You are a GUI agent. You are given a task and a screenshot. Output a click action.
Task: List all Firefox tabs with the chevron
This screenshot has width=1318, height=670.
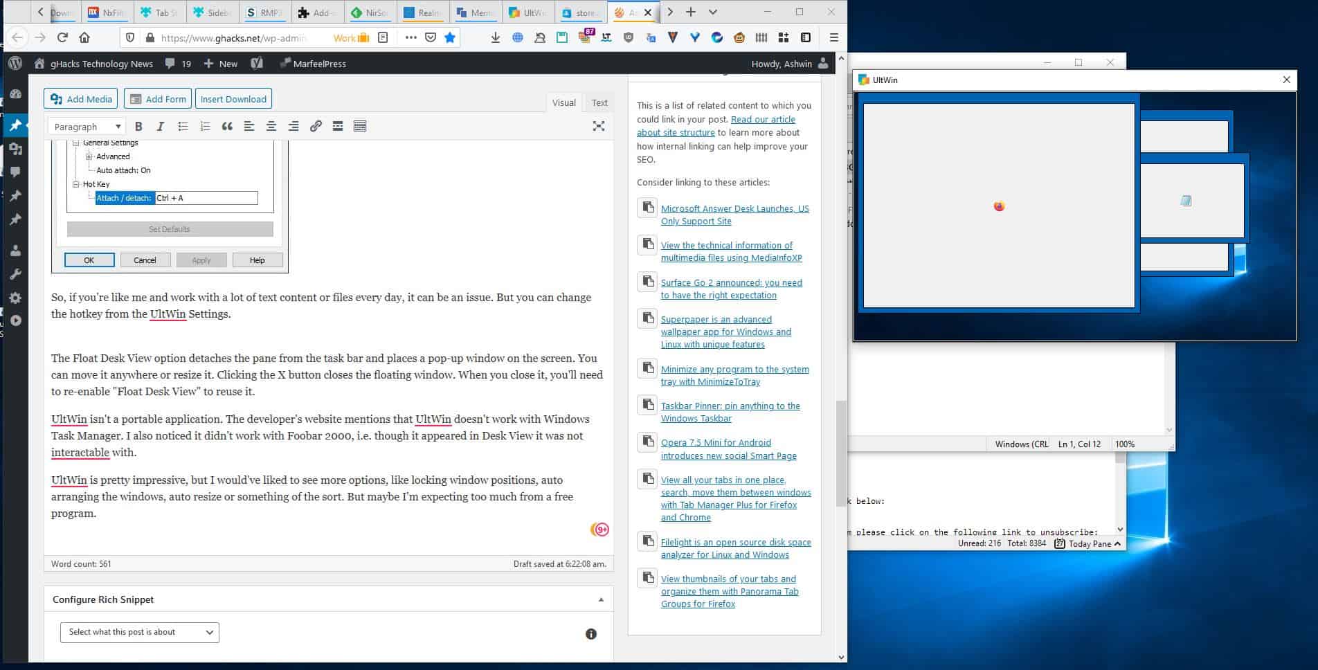713,12
